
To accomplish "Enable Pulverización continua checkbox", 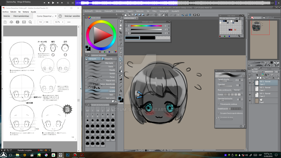I will coord(218,104).
